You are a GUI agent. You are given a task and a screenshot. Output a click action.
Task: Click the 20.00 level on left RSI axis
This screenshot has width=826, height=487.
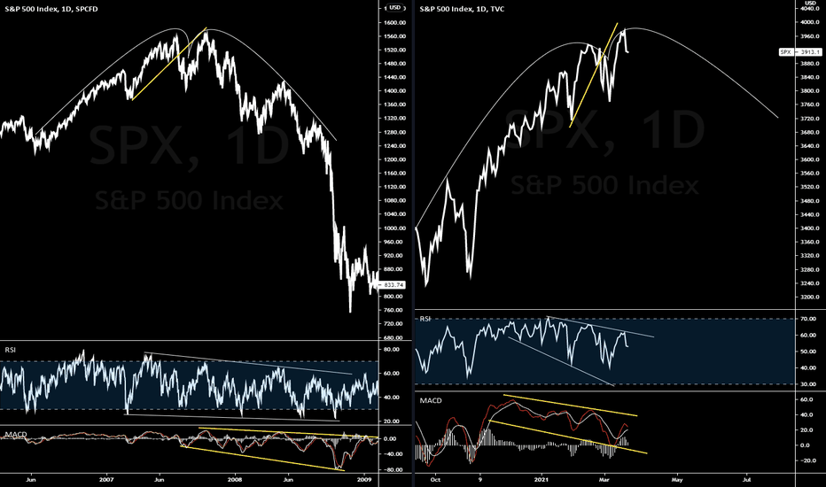(x=392, y=421)
